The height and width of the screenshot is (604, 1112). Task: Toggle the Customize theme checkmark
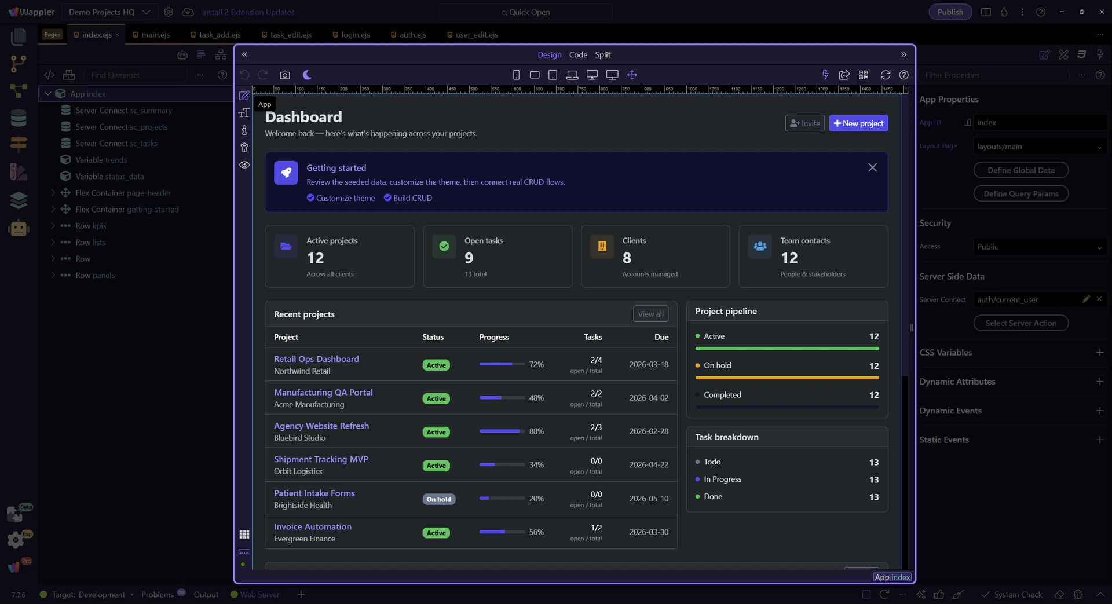tap(310, 198)
